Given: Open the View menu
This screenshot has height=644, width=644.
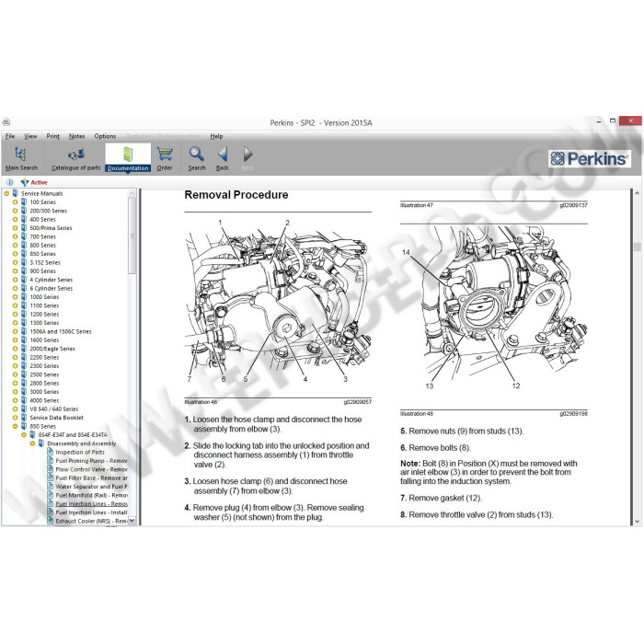Looking at the screenshot, I should tap(30, 136).
